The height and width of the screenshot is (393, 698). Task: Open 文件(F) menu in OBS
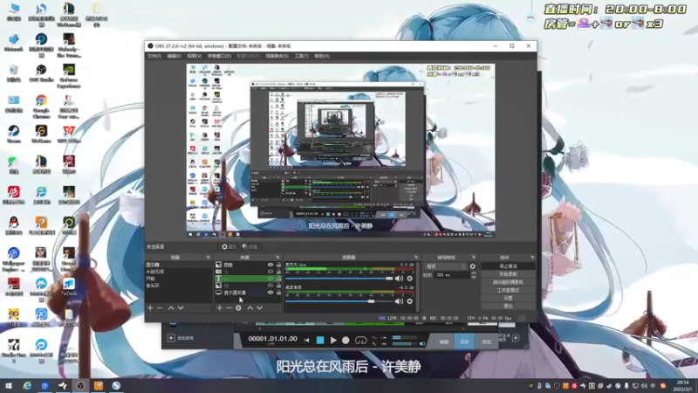click(154, 56)
